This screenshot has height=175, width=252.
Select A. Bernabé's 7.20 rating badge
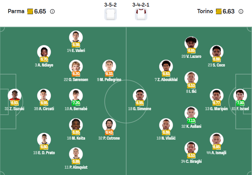76,103
